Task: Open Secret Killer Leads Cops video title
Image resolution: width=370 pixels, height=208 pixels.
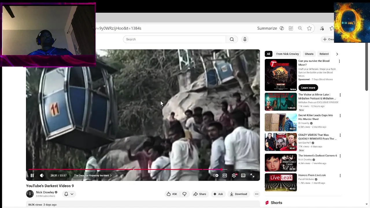Action: point(316,117)
